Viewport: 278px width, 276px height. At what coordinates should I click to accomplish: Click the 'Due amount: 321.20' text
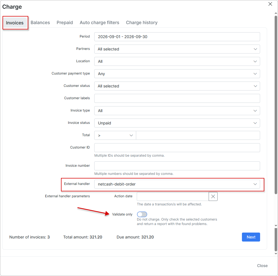135,237
